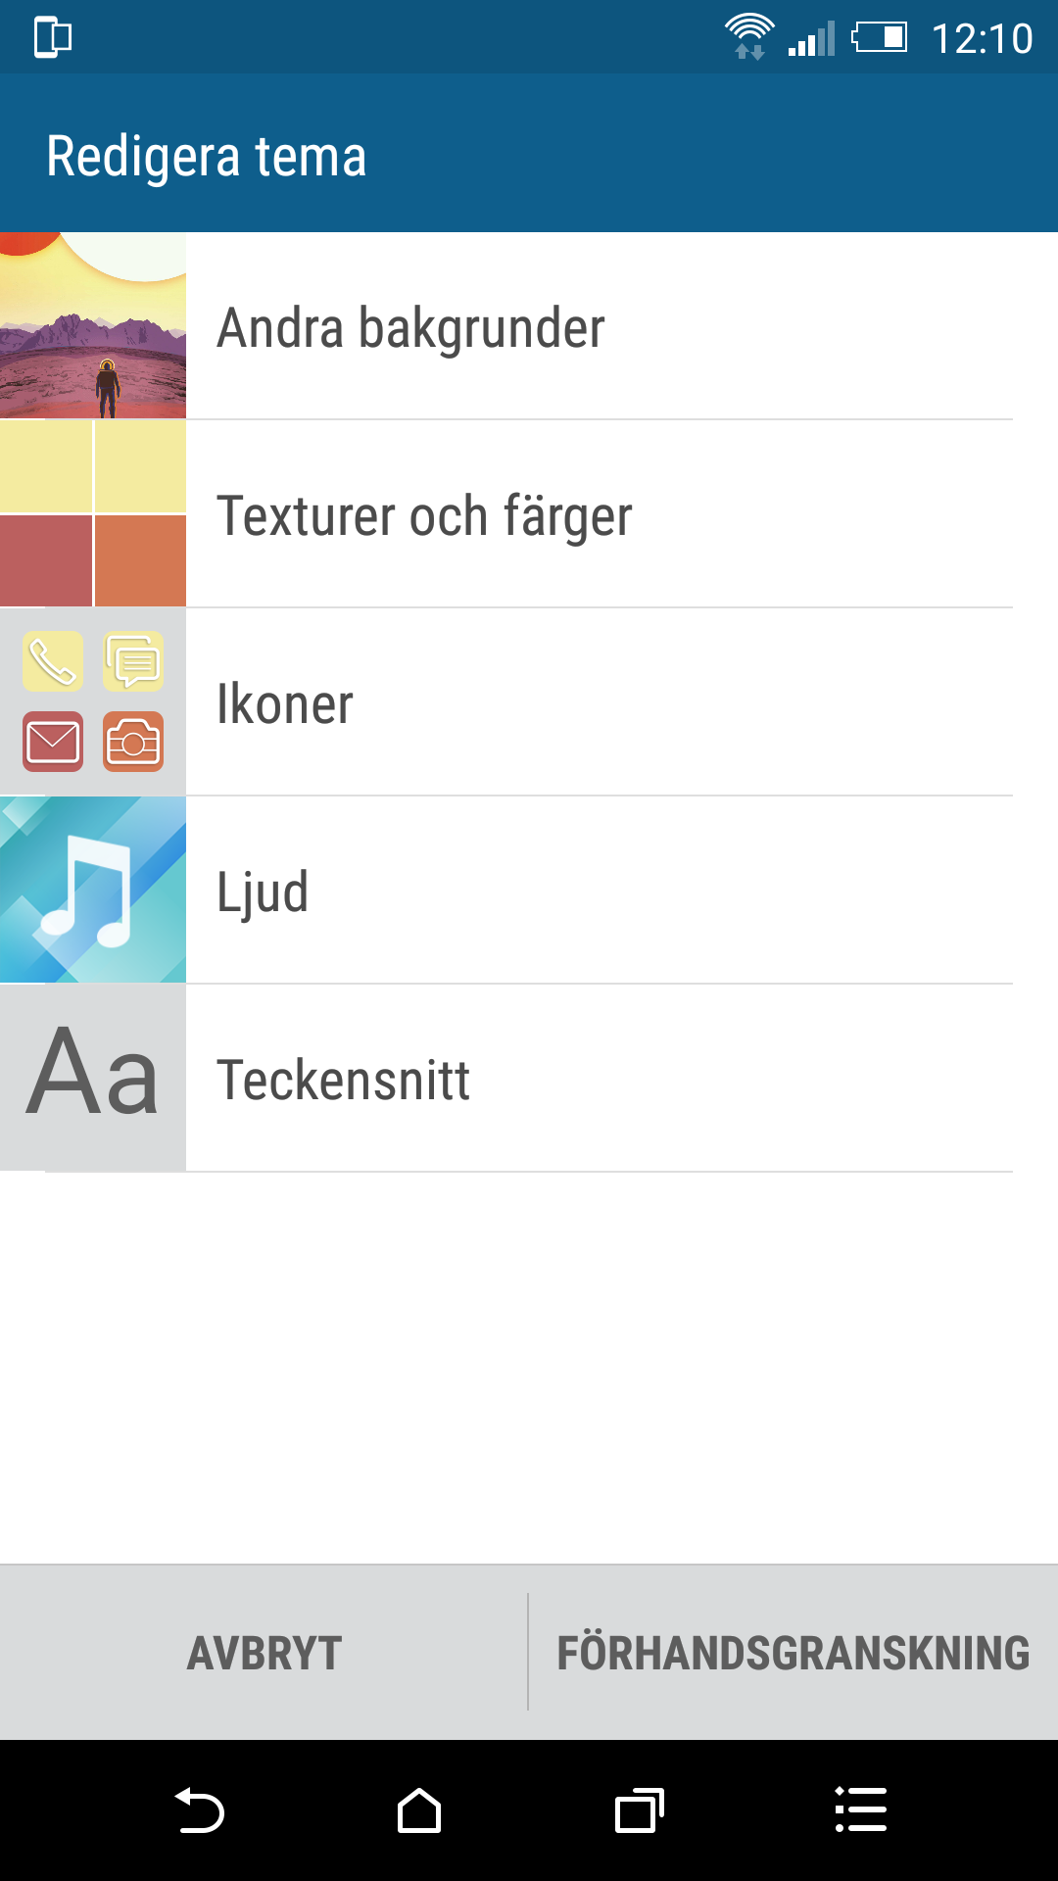Tap the Android back navigation icon
The width and height of the screenshot is (1058, 1881).
pyautogui.click(x=199, y=1810)
